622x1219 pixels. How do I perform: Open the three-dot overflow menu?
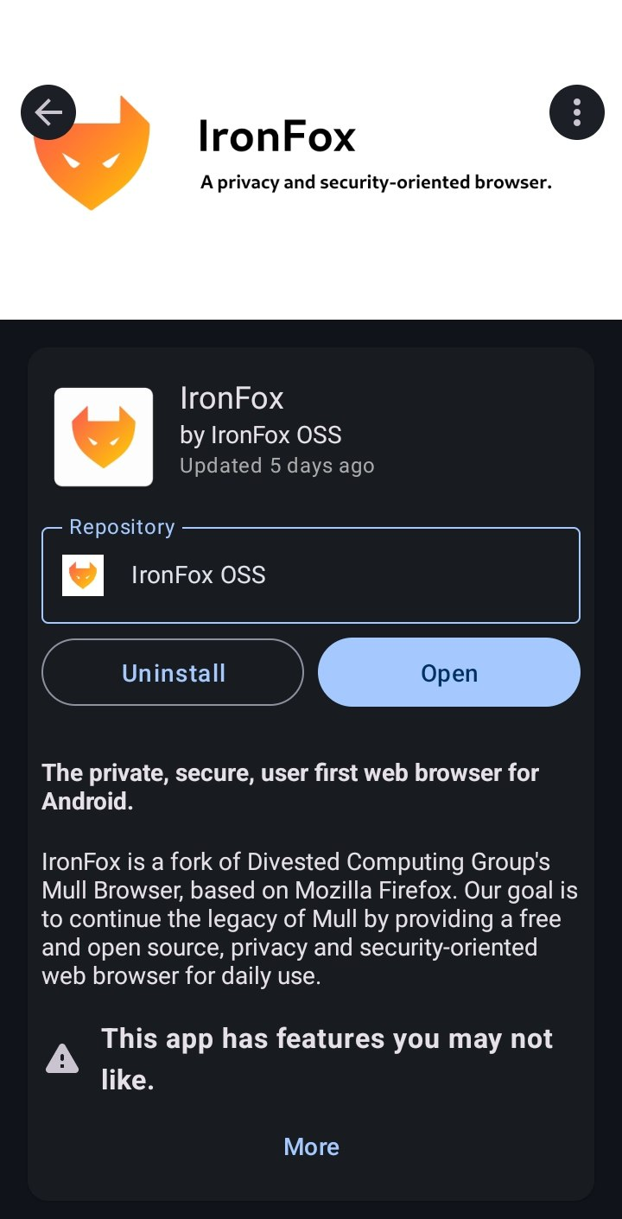click(576, 112)
